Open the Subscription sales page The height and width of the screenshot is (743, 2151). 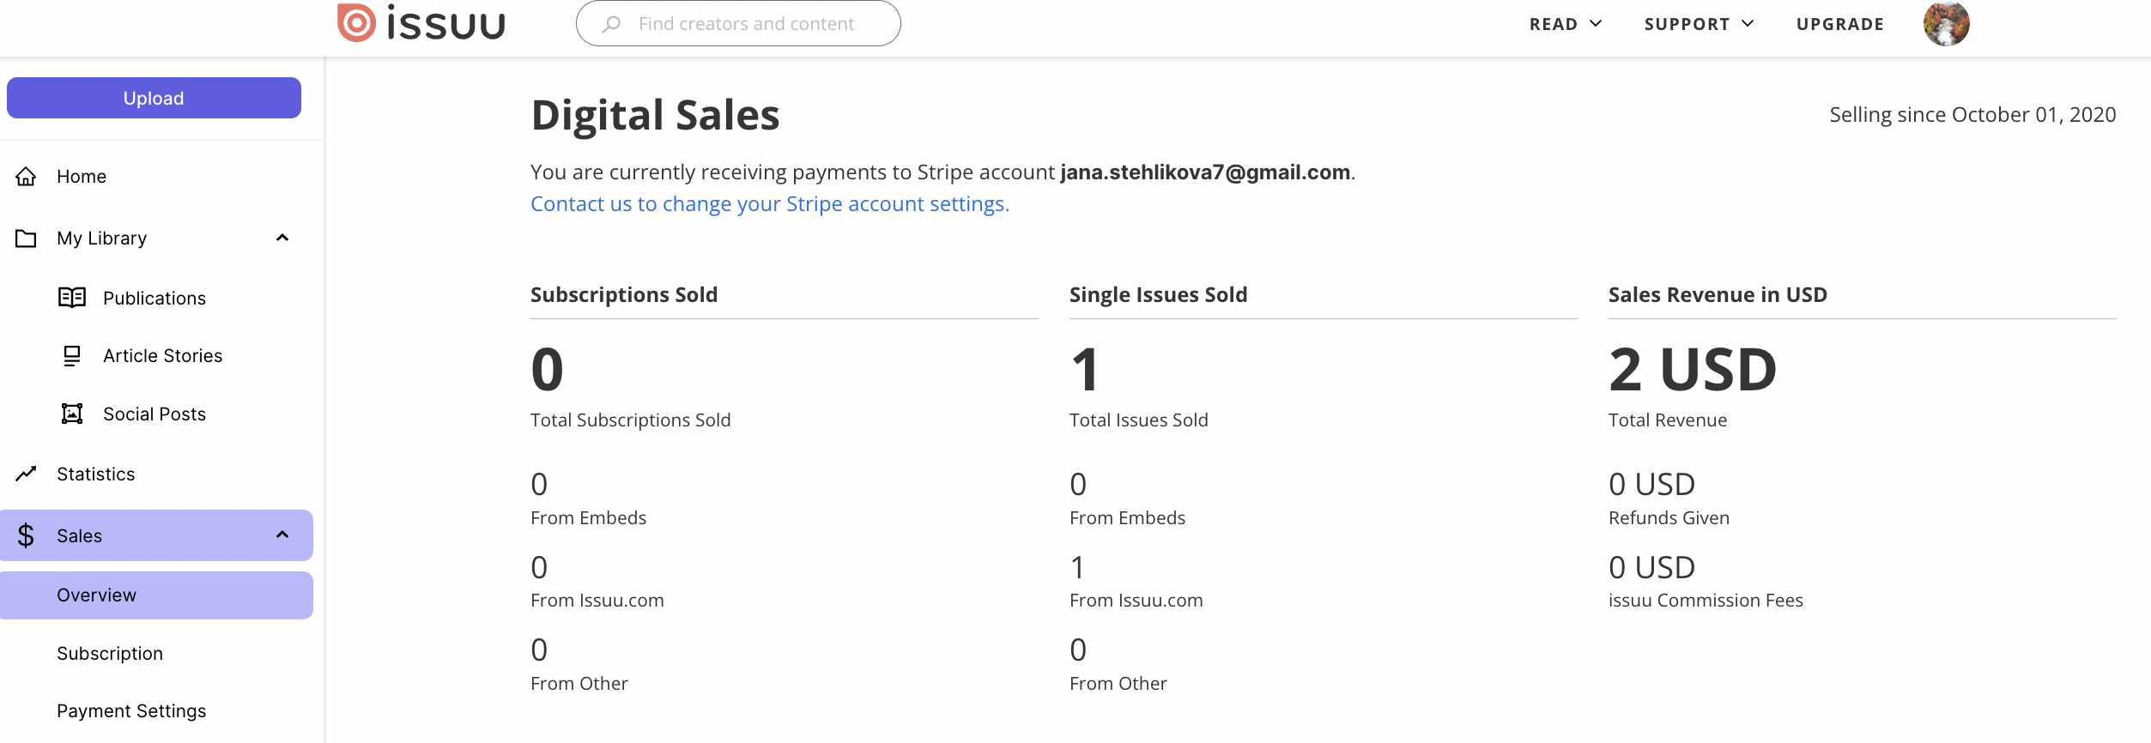point(110,654)
